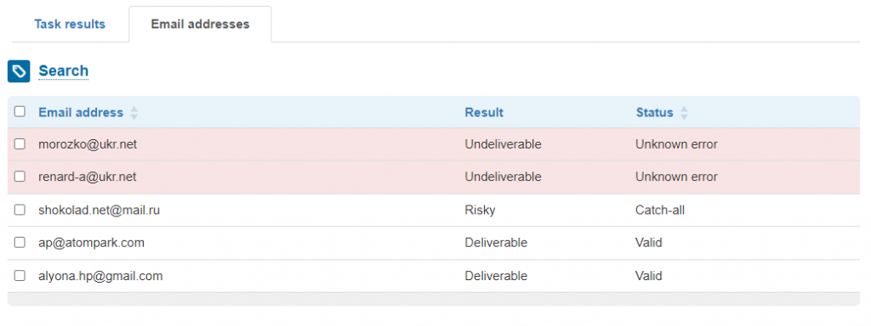The height and width of the screenshot is (326, 871).
Task: Click the blue tag Search icon
Action: (x=19, y=71)
